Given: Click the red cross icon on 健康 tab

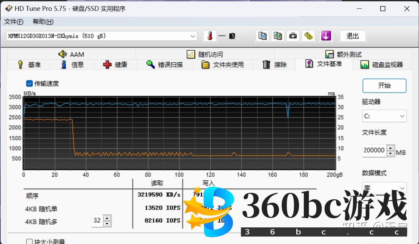Looking at the screenshot, I should pos(107,64).
